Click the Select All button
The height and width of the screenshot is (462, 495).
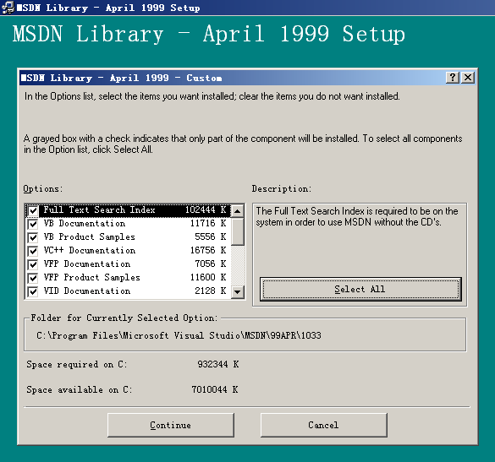pos(360,289)
